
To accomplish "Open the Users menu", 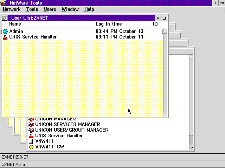I will [50, 9].
